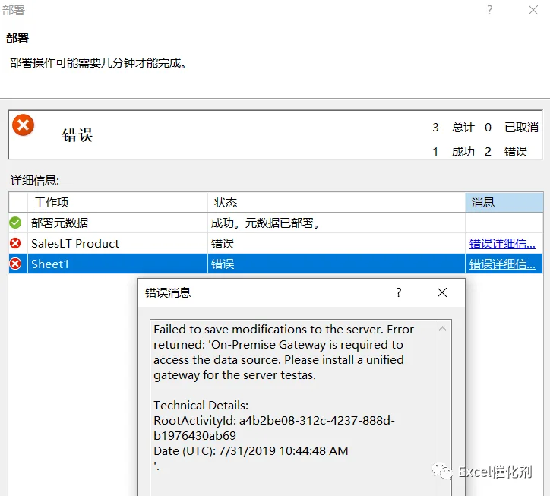This screenshot has width=550, height=496.
Task: Click the large red error icon beside 错误
Action: tap(23, 125)
